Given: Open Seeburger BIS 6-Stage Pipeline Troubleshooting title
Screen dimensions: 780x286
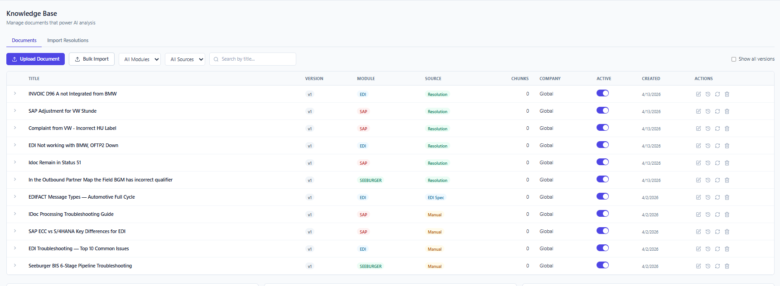Looking at the screenshot, I should click(x=80, y=266).
